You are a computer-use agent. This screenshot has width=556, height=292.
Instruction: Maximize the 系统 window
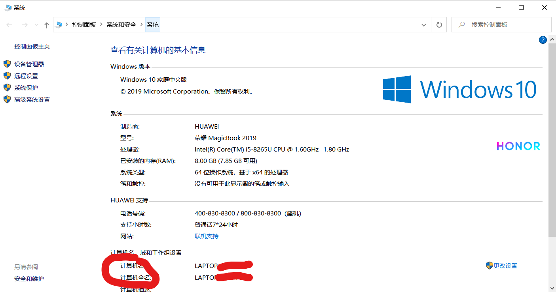[x=521, y=7]
